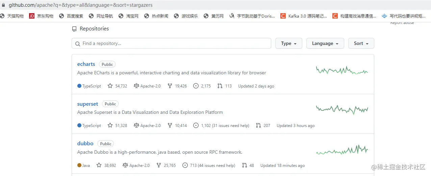Viewport: 431px width, 176px height.
Task: Click the JD 京东购物 bookmark icon
Action: pyautogui.click(x=32, y=16)
